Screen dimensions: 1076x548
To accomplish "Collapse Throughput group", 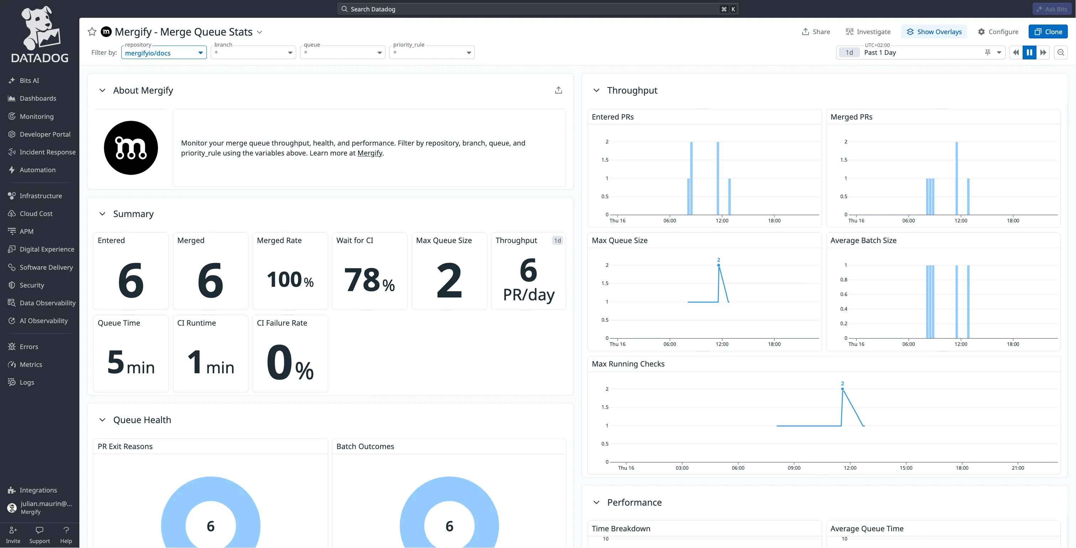I will point(597,90).
